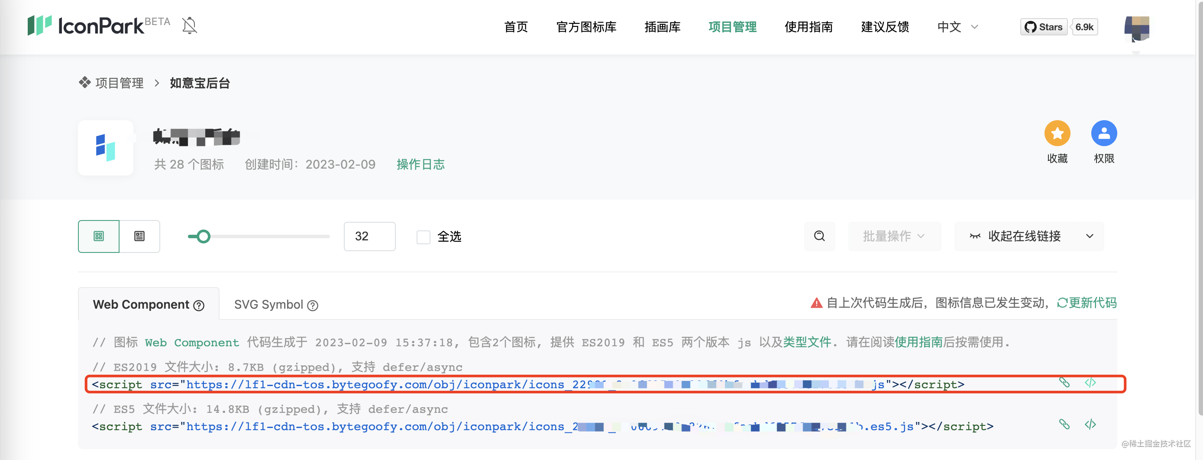Screen dimensions: 1203x460
Task: Star the project with the star icon
Action: pyautogui.click(x=1057, y=134)
